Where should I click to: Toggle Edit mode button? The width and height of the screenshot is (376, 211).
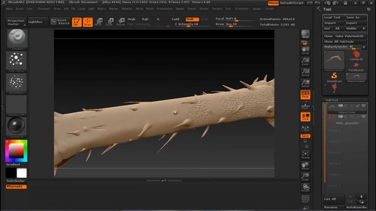pos(77,22)
